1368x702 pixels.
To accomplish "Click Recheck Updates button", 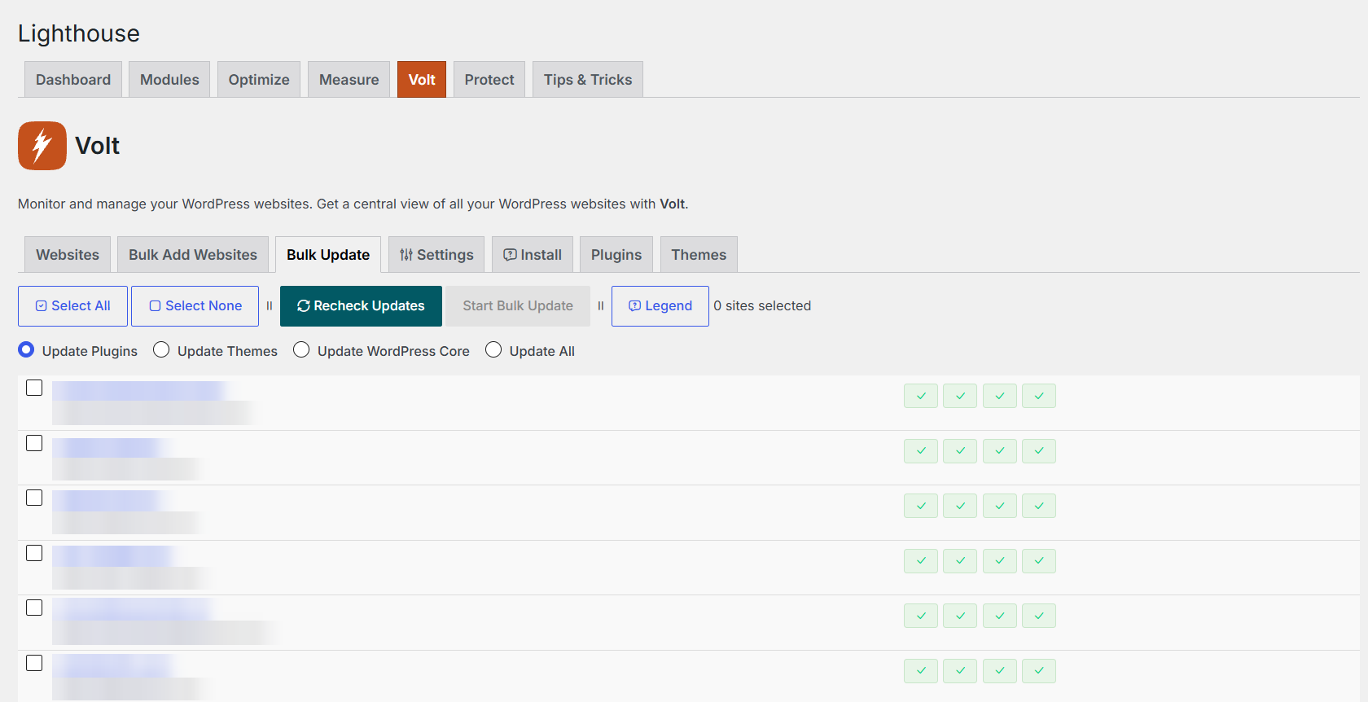I will (x=361, y=306).
